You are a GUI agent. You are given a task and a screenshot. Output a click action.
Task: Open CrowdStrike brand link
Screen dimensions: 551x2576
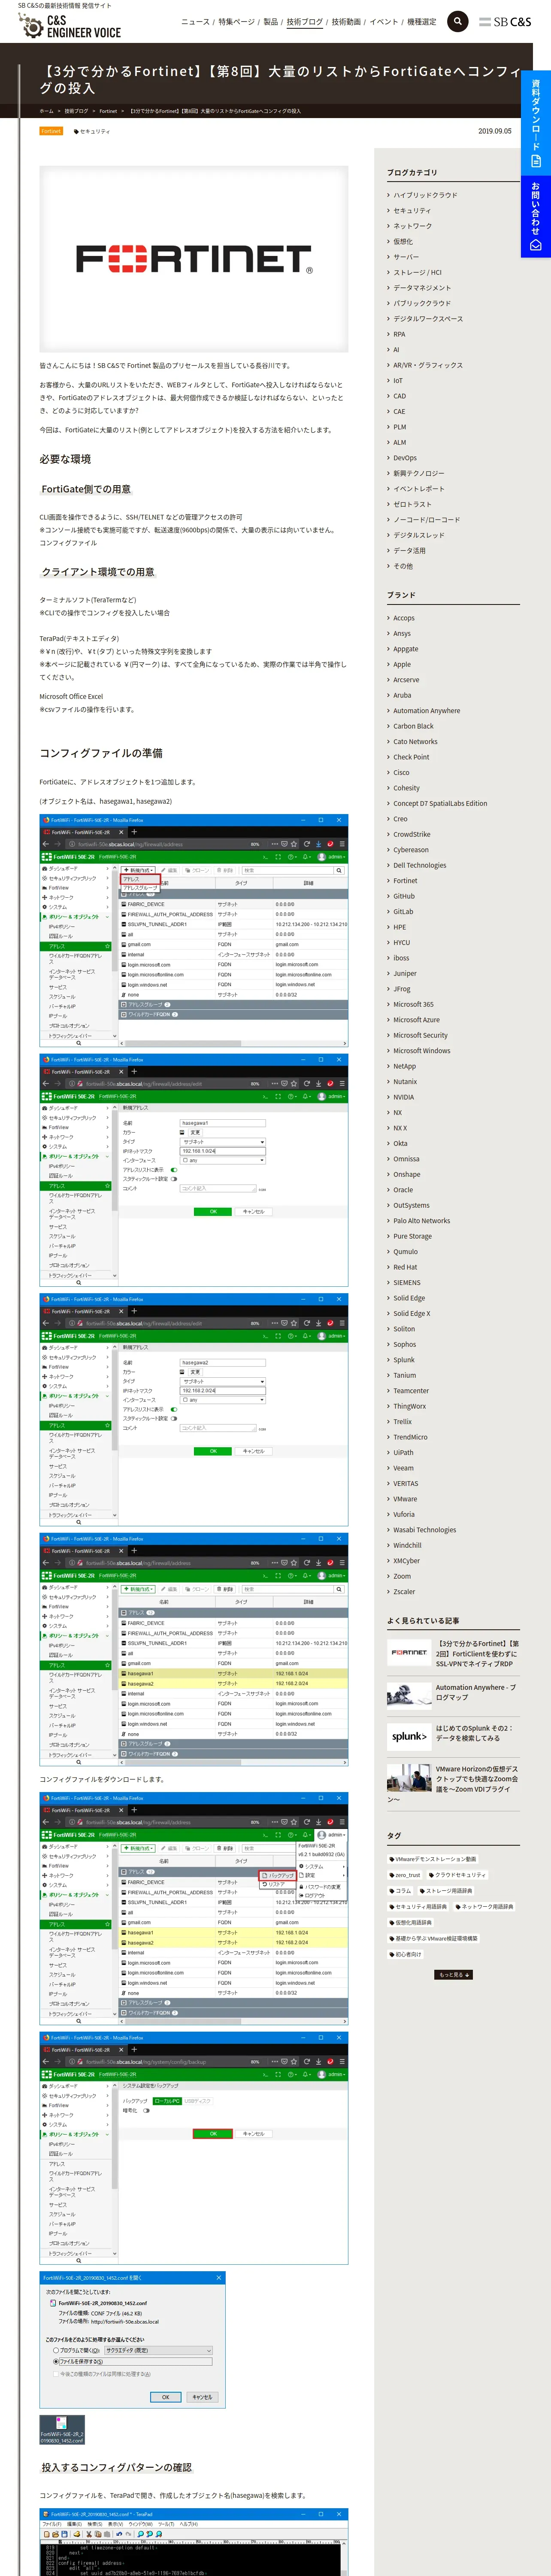[x=412, y=834]
